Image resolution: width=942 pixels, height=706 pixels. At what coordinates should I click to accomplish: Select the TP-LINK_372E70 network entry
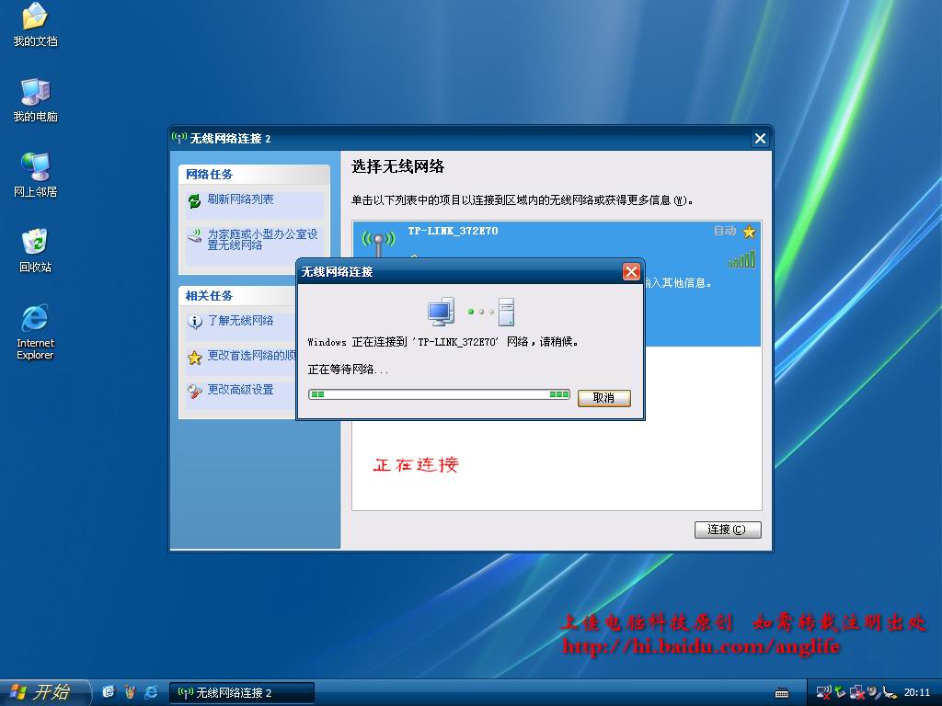tap(557, 284)
